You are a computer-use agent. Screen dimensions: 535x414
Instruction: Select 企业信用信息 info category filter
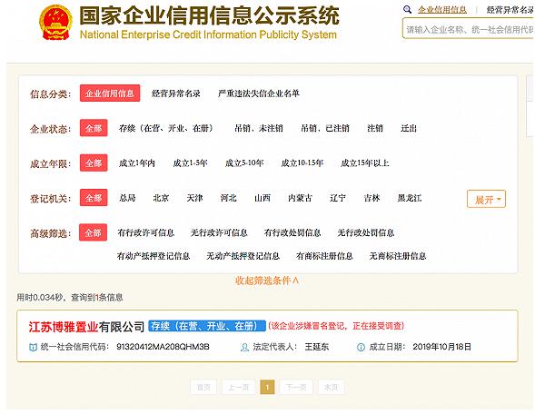pyautogui.click(x=110, y=94)
